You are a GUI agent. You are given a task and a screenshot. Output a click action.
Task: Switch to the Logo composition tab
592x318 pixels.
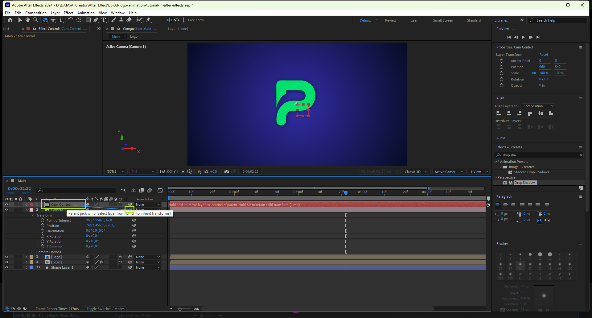pyautogui.click(x=134, y=36)
